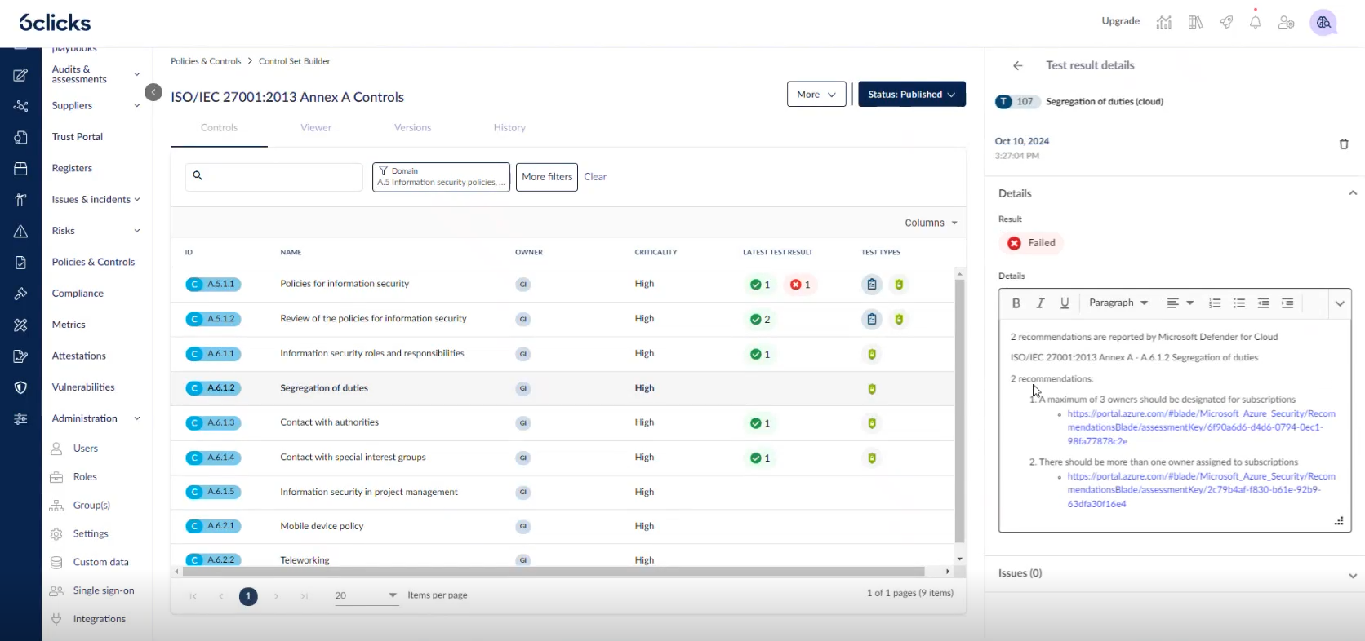Open the Status: Published dropdown
Image resolution: width=1365 pixels, height=641 pixels.
911,95
